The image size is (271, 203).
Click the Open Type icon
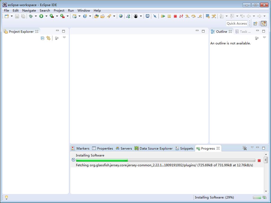point(96,16)
